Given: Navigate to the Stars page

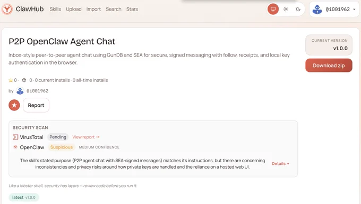Looking at the screenshot, I should click(132, 9).
